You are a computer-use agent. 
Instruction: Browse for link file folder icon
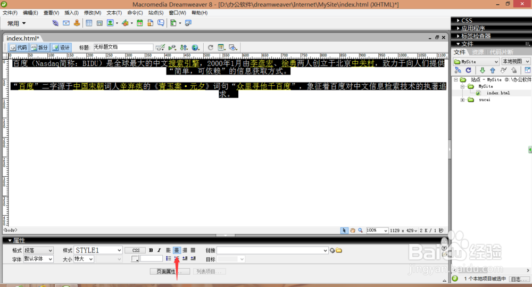[x=339, y=250]
